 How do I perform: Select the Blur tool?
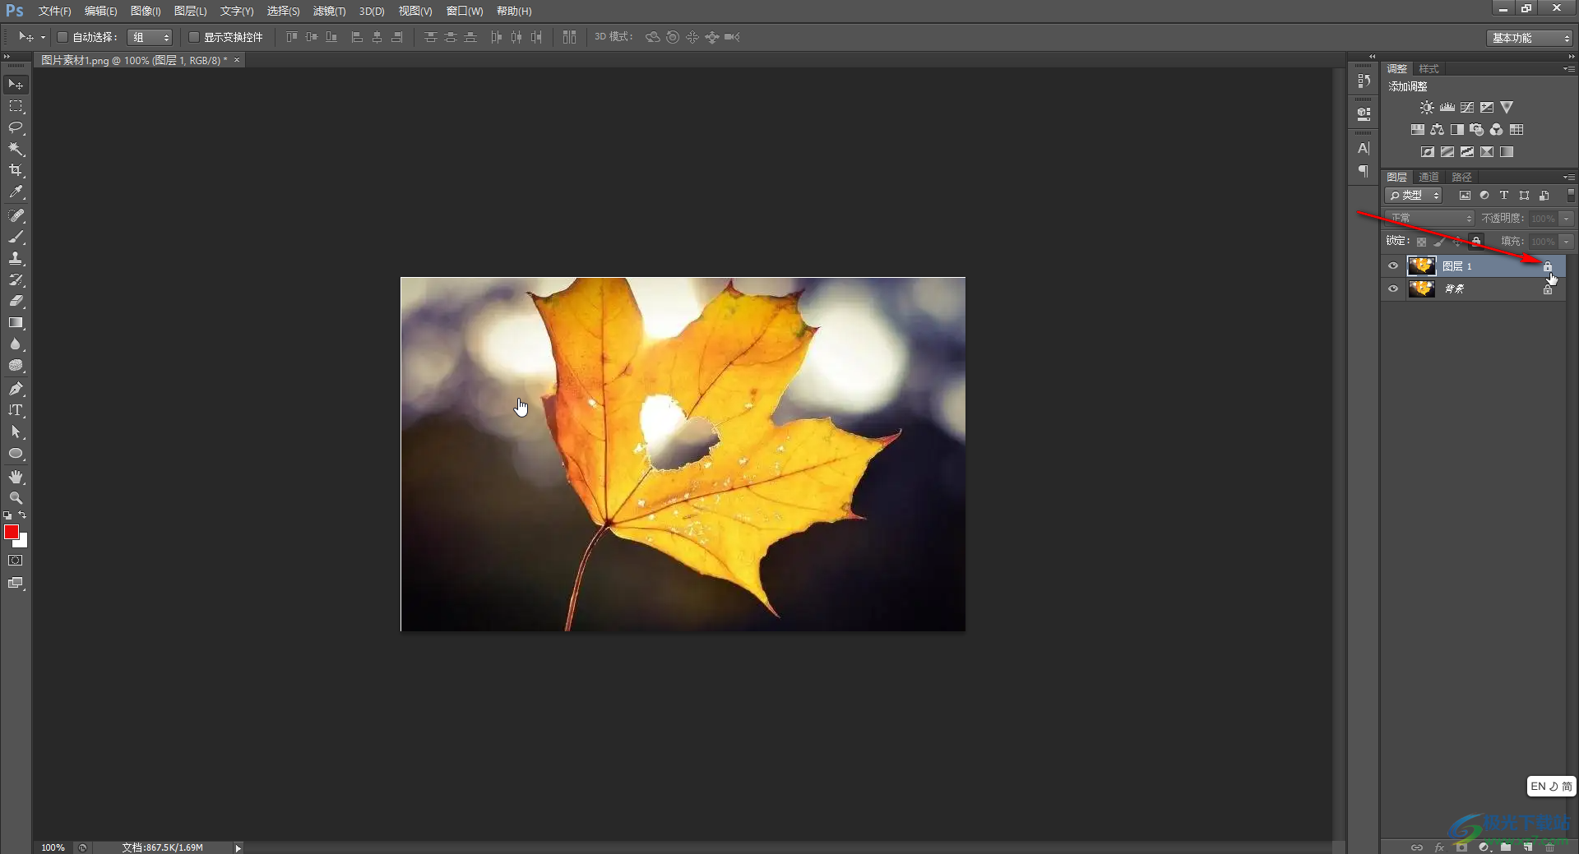tap(16, 344)
